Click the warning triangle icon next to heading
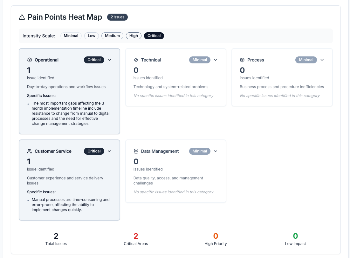The width and height of the screenshot is (350, 258). [22, 17]
